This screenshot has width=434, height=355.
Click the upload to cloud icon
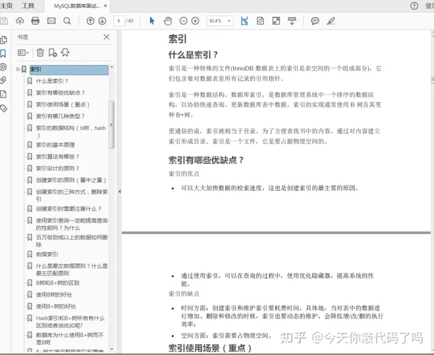tap(20, 20)
